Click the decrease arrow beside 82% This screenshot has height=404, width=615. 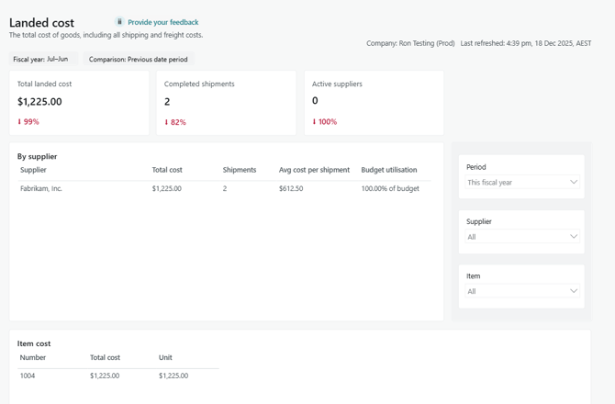pyautogui.click(x=166, y=122)
